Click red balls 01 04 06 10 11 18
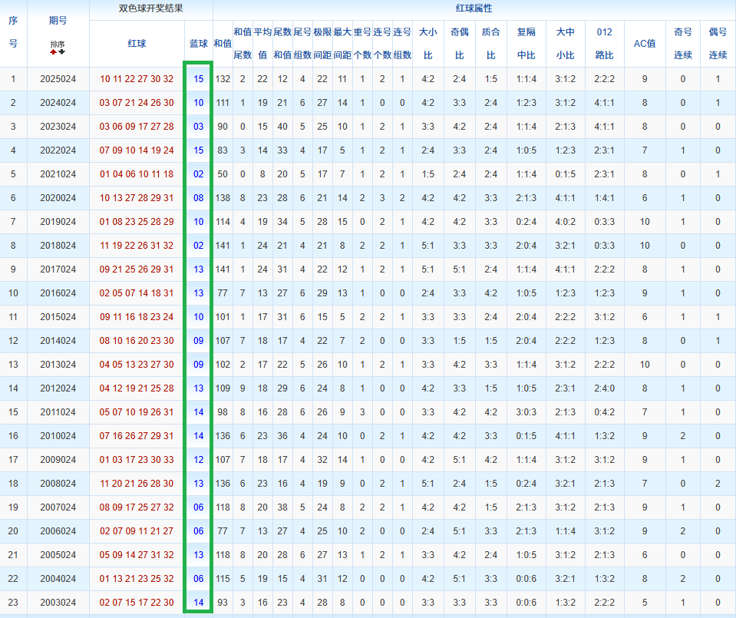This screenshot has width=736, height=618. [x=137, y=174]
